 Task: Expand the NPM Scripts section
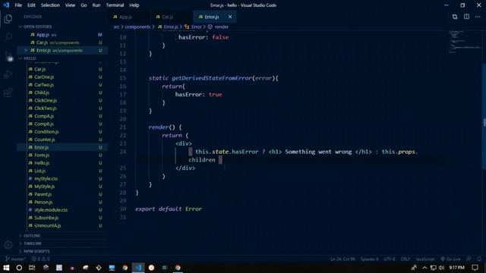tap(62, 251)
